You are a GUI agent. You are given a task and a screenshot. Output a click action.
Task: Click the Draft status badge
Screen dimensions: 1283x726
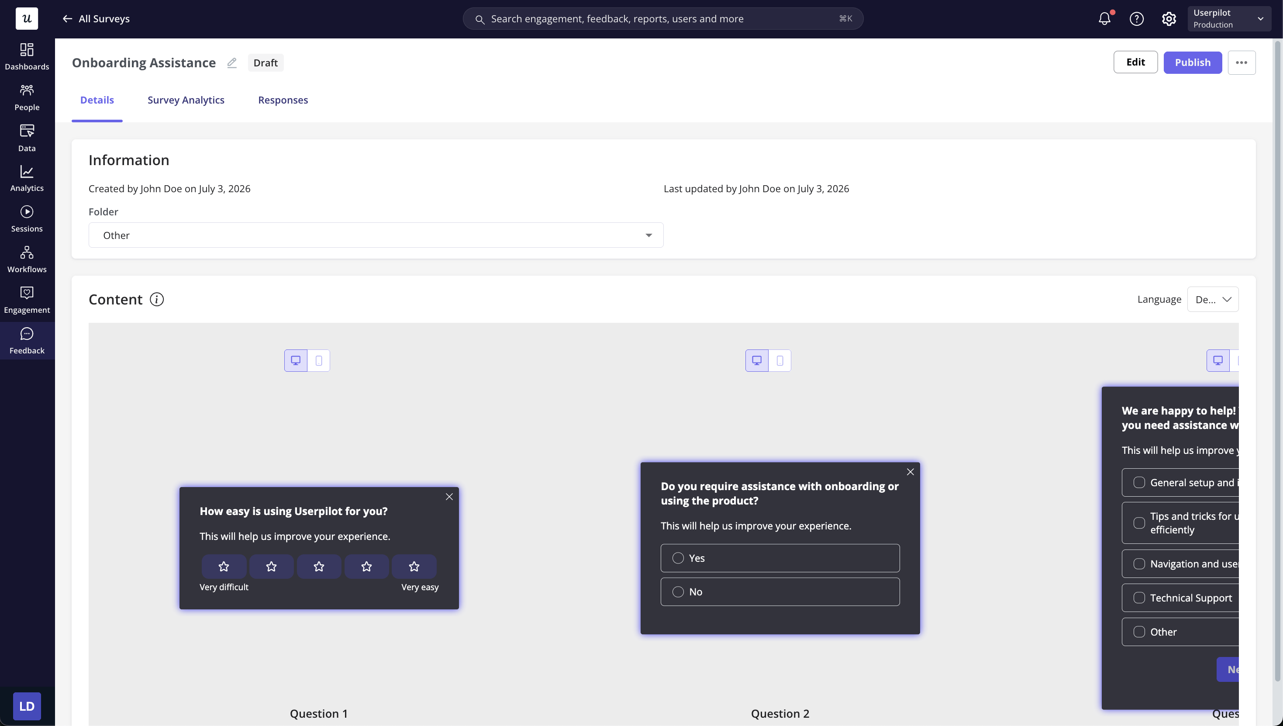[x=266, y=63]
